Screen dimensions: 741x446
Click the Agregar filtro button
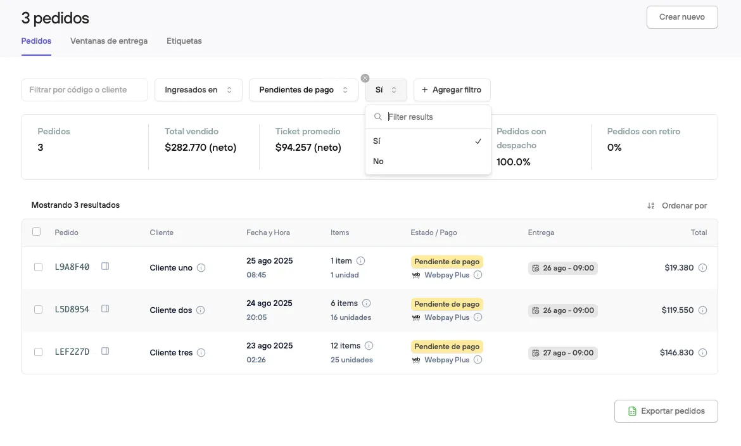pyautogui.click(x=452, y=90)
